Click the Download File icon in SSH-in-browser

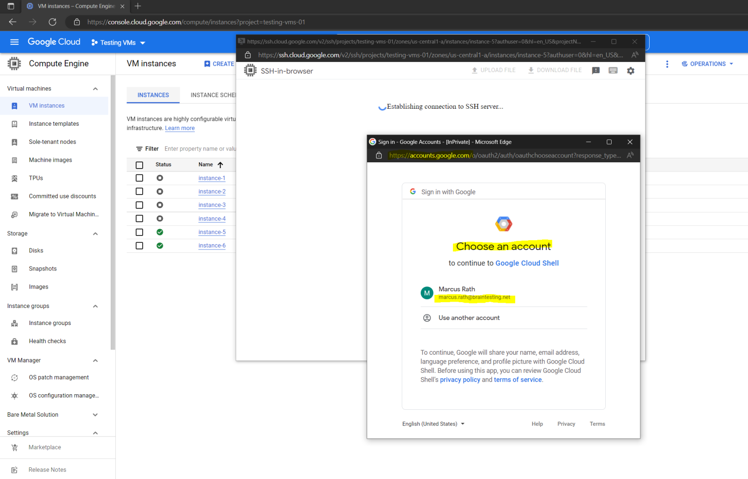pos(554,70)
